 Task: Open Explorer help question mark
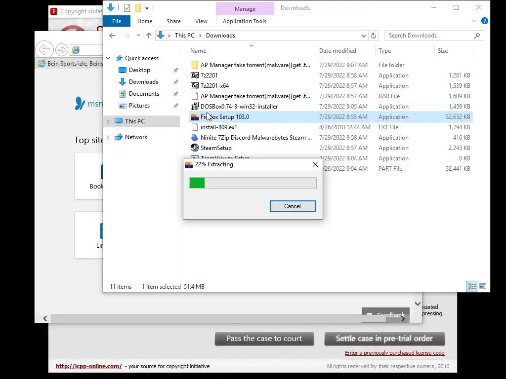tap(484, 21)
